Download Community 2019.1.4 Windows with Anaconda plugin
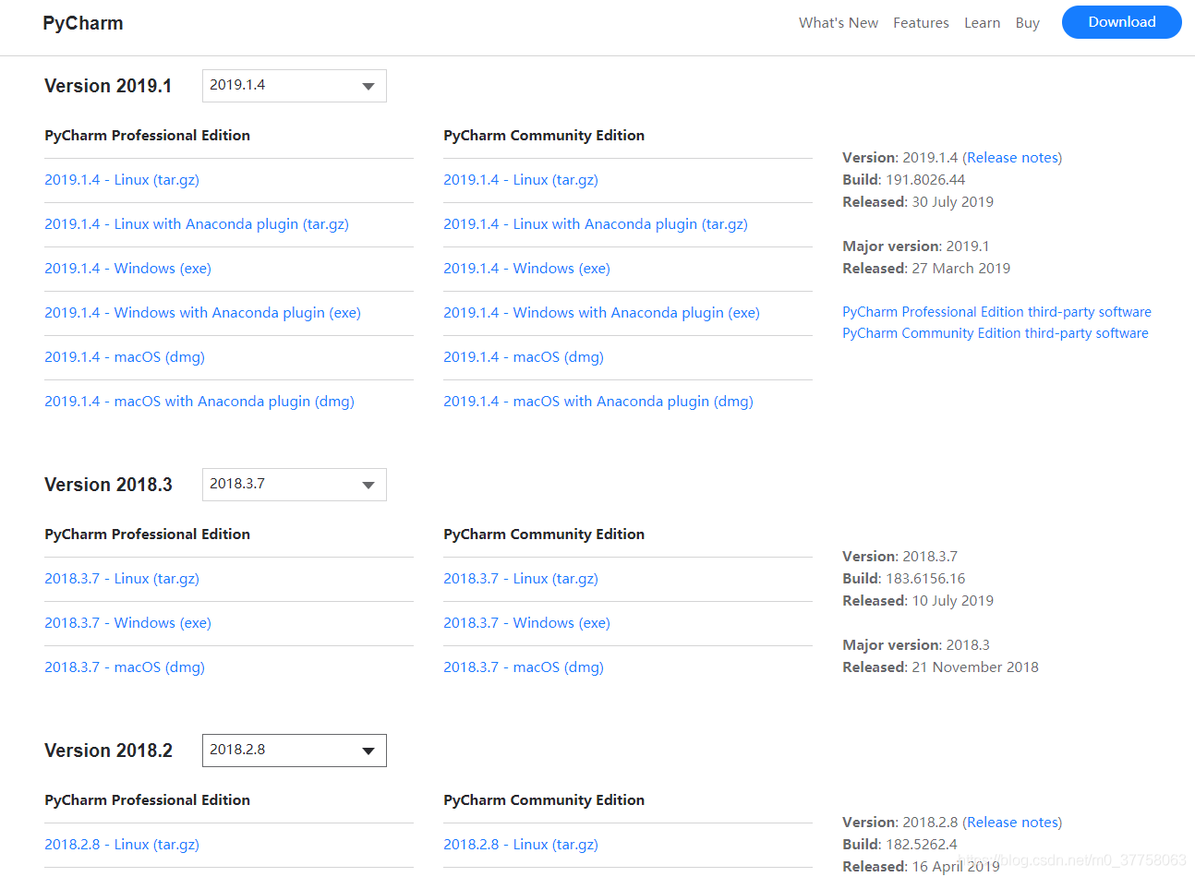The width and height of the screenshot is (1195, 877). coord(601,313)
